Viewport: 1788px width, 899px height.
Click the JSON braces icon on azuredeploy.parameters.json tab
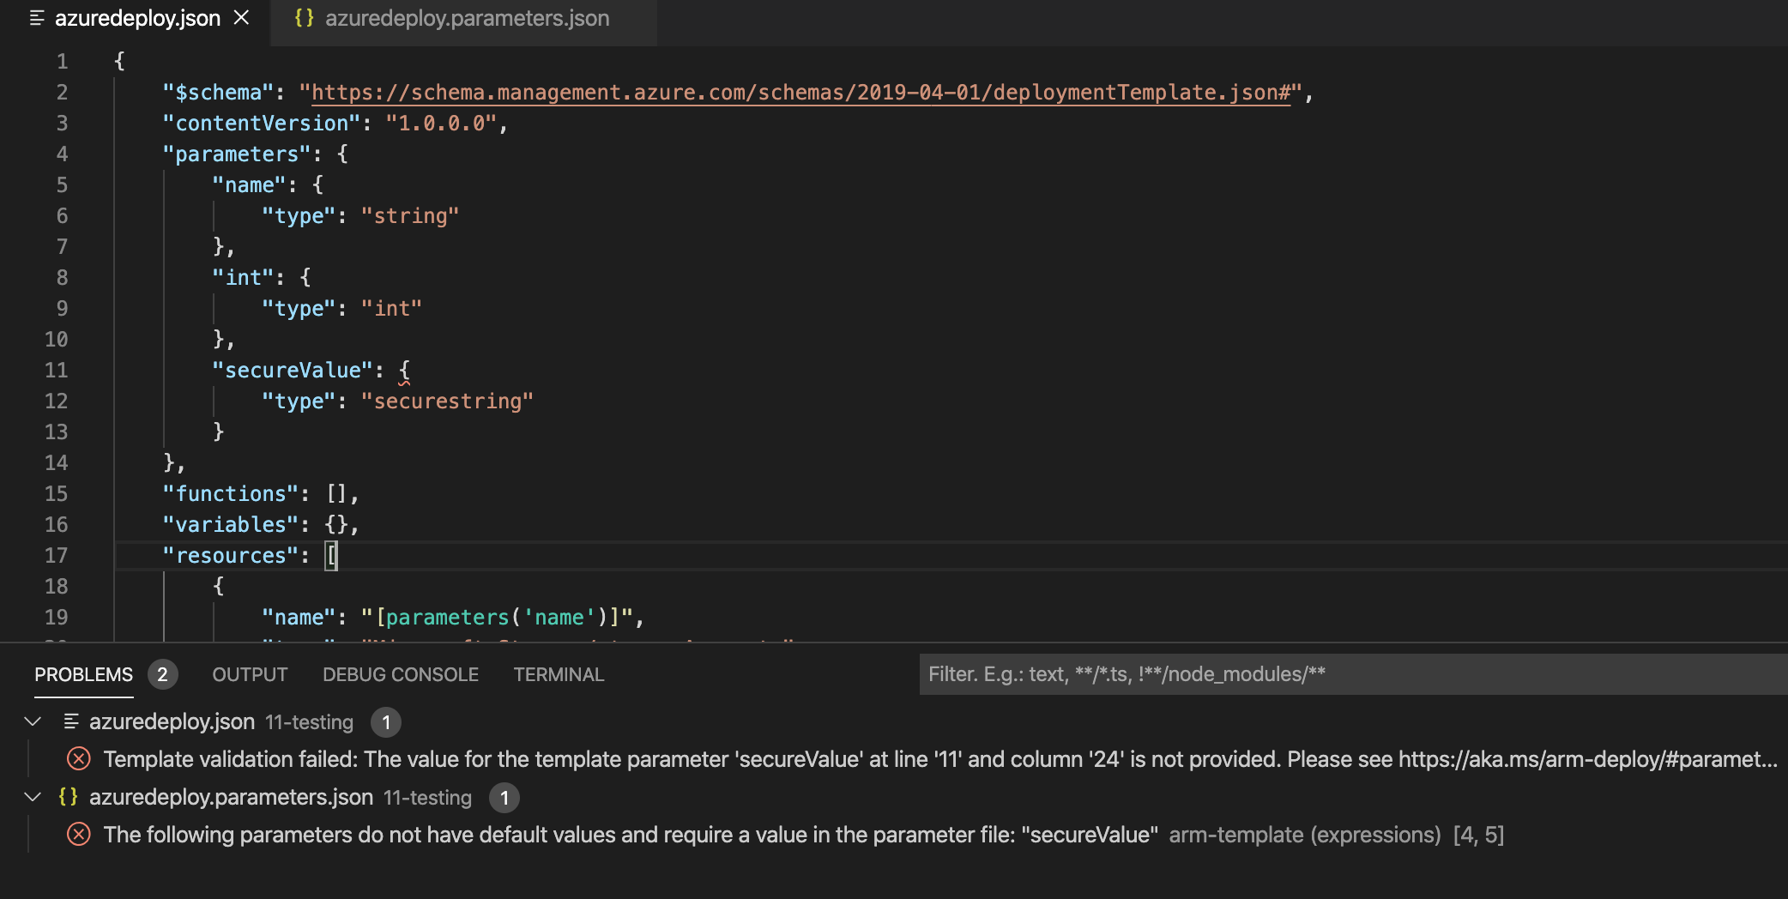304,18
